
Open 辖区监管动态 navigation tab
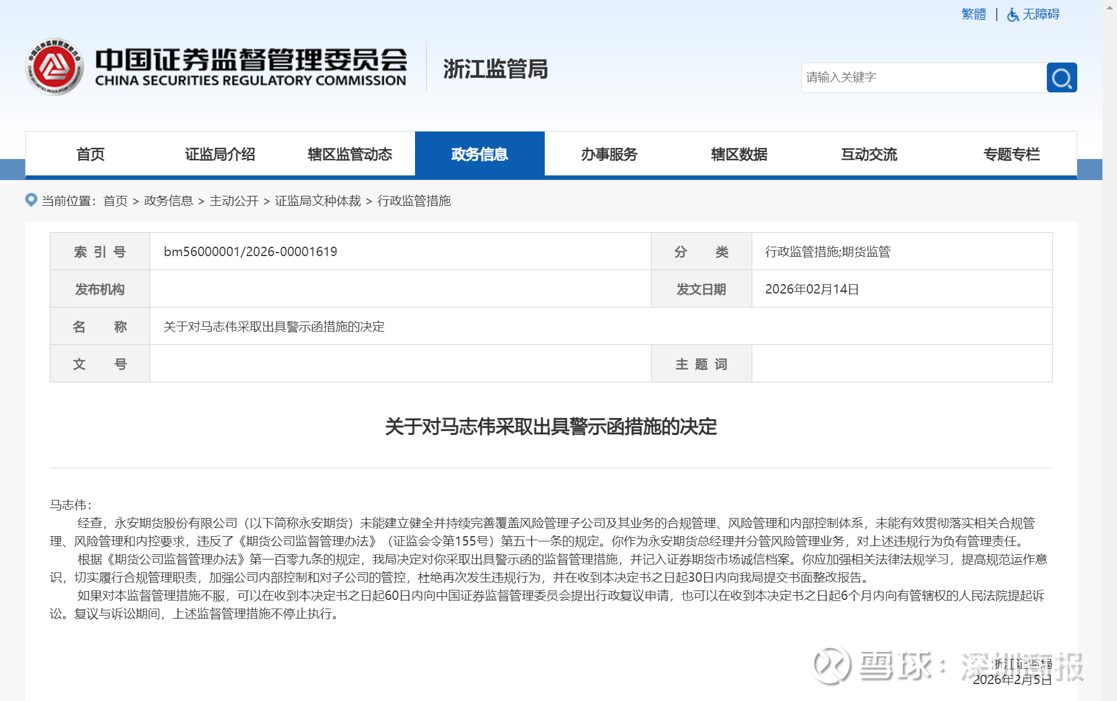(x=350, y=154)
